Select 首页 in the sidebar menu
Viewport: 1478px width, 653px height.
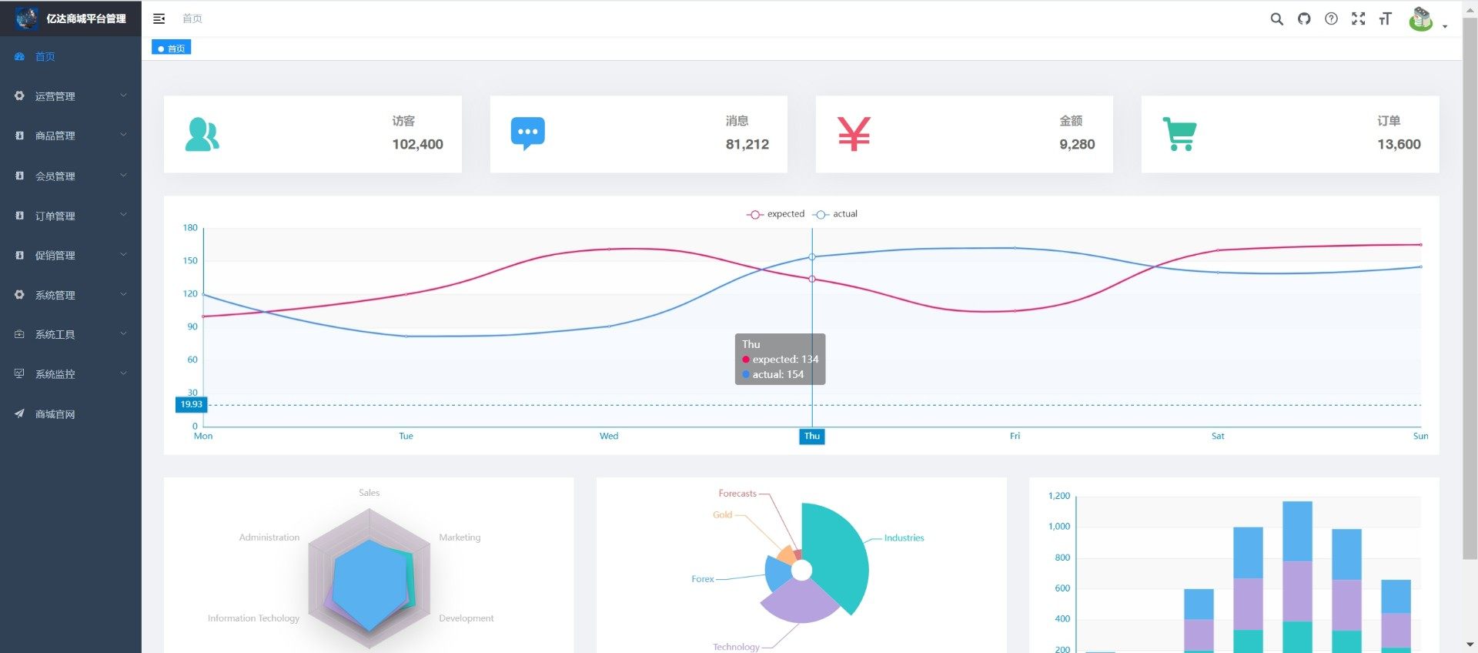click(x=71, y=56)
